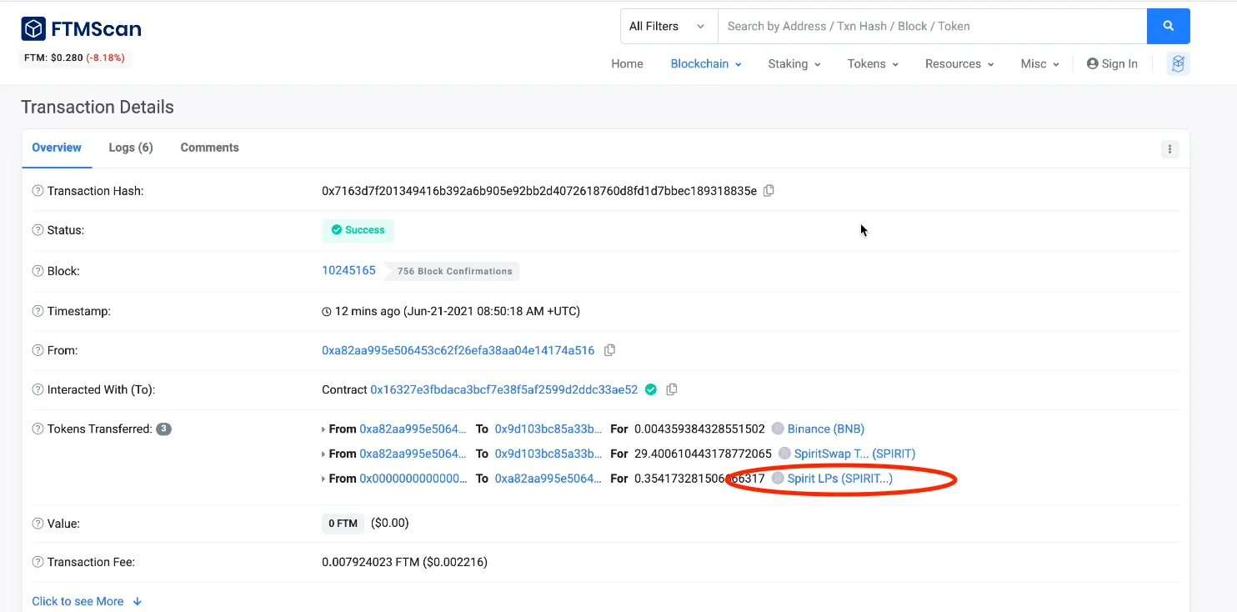The width and height of the screenshot is (1237, 612).
Task: Expand the BNB transfer row arrow
Action: (323, 429)
